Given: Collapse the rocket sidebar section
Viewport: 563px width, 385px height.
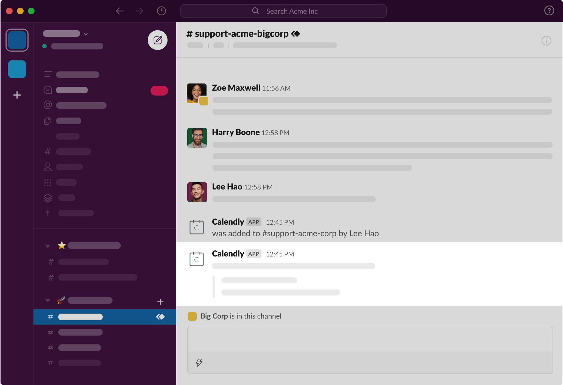Looking at the screenshot, I should coord(48,300).
